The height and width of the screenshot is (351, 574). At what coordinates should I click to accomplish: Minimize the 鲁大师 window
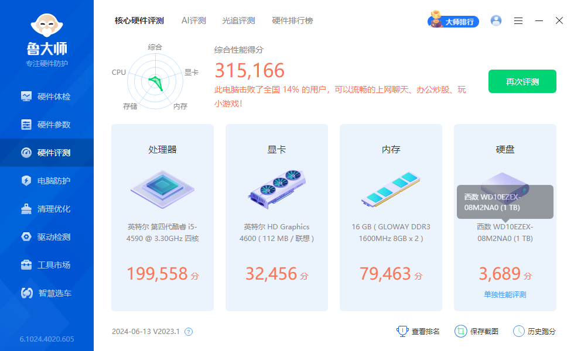tap(539, 21)
